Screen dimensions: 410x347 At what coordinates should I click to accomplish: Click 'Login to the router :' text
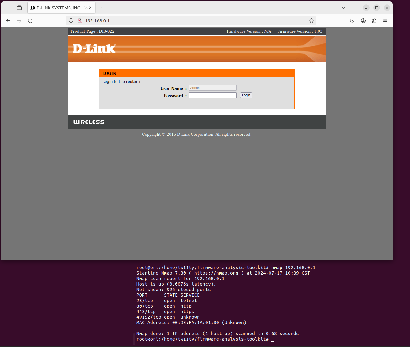point(121,81)
